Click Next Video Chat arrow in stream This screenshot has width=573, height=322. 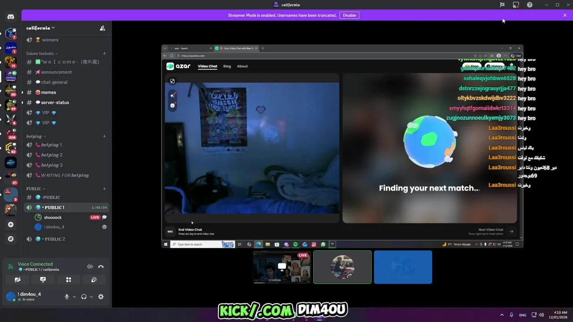pos(511,231)
